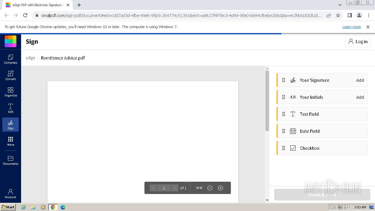The image size is (375, 211).
Task: Click the Text Field T icon
Action: coord(293,114)
